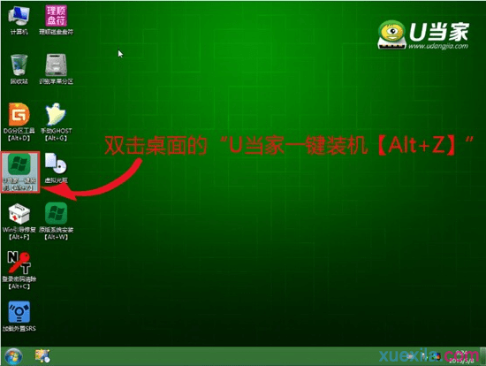Select the 识别苹果分区 drive icon
Viewport: 486px width, 366px height.
click(x=56, y=69)
